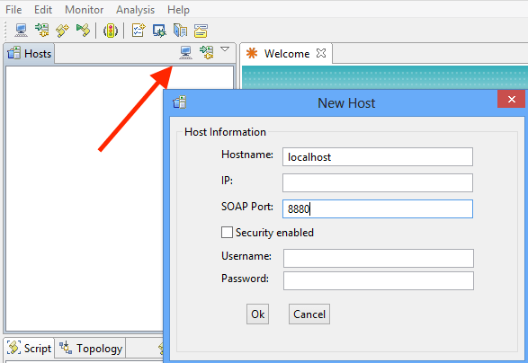
Task: Click into the IP input field
Action: 378,182
